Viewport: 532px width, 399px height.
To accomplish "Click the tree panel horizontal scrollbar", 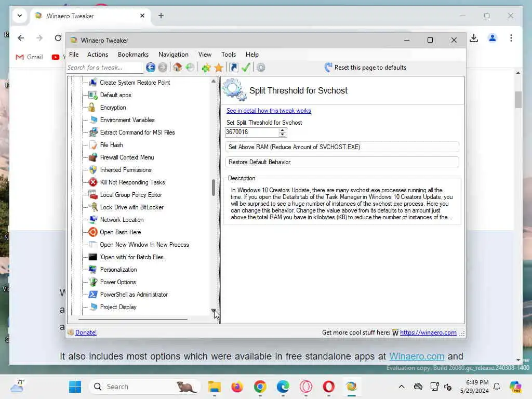I will [x=133, y=320].
